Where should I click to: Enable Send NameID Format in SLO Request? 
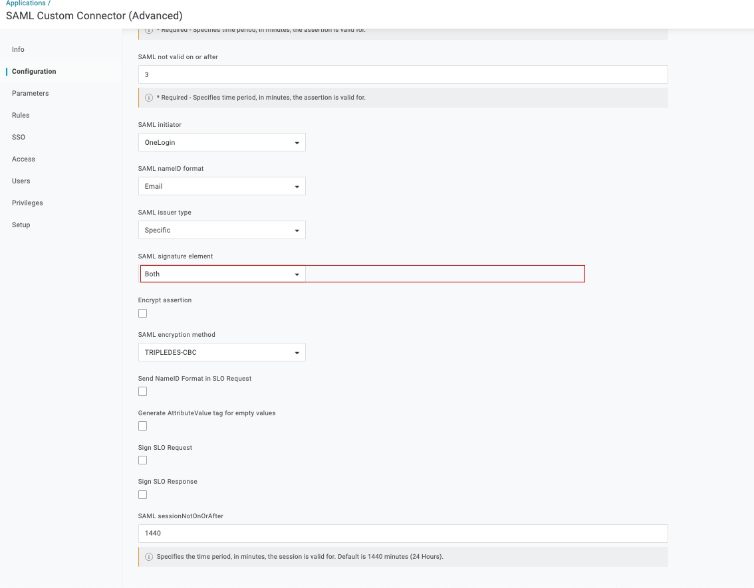142,392
